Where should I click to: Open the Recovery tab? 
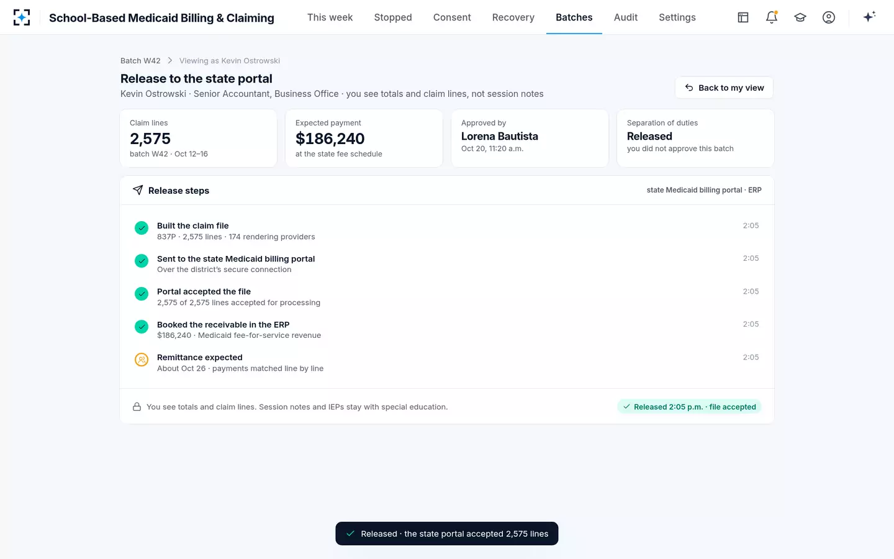point(513,17)
